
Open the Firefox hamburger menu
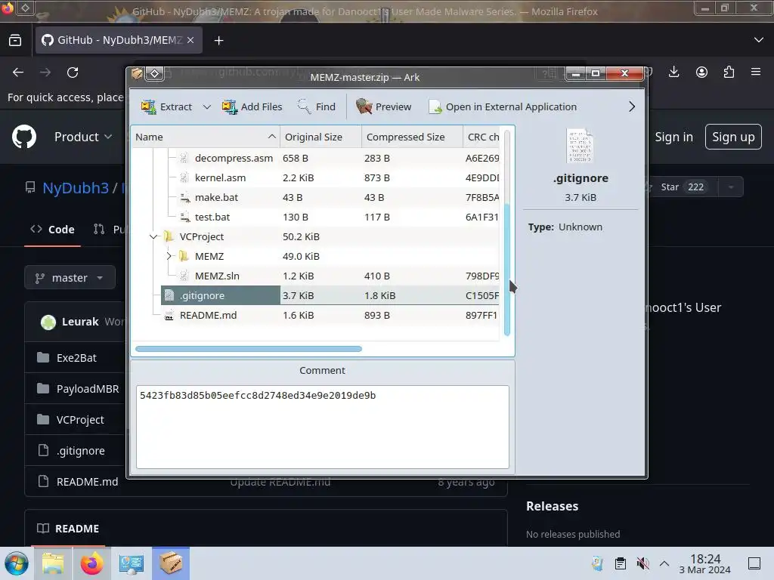(x=756, y=72)
